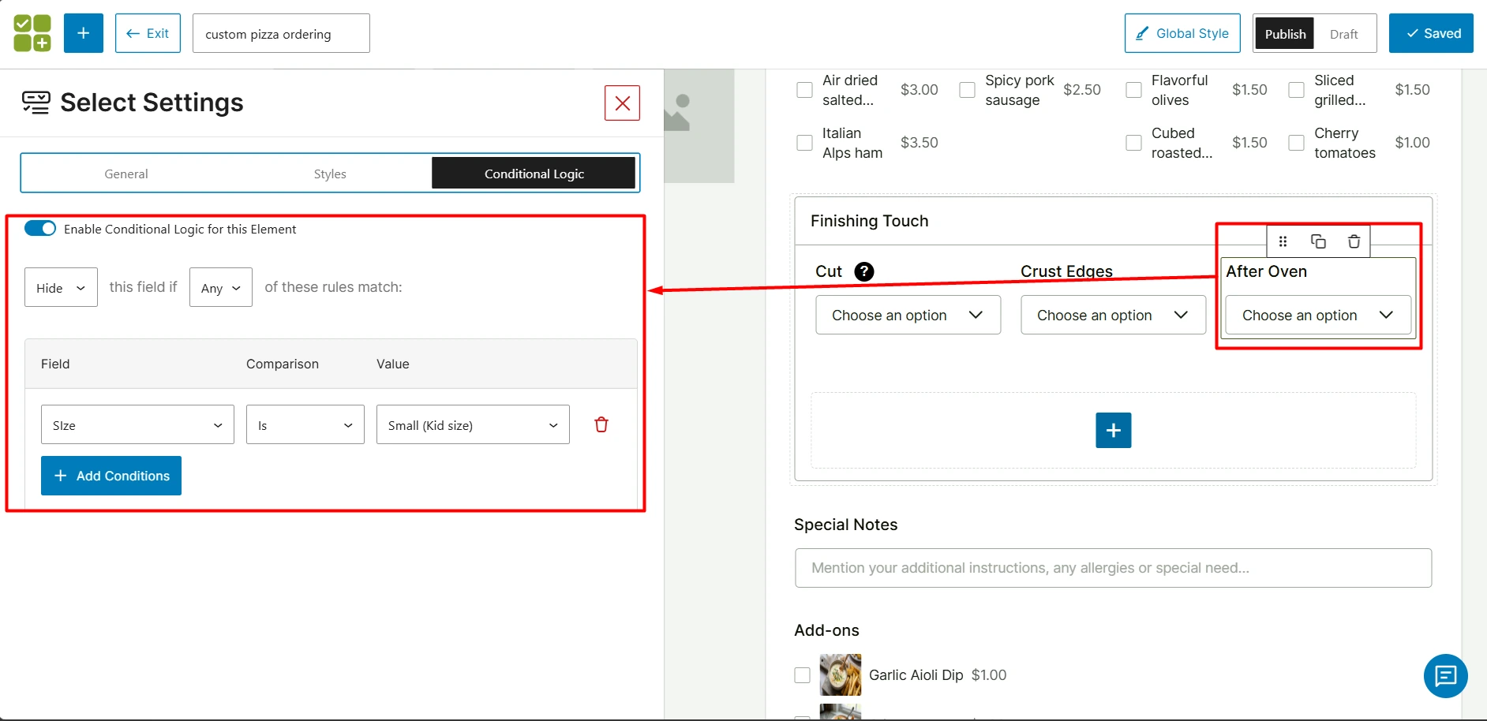
Task: Add new element inside Finishing Touch section
Action: (1113, 430)
